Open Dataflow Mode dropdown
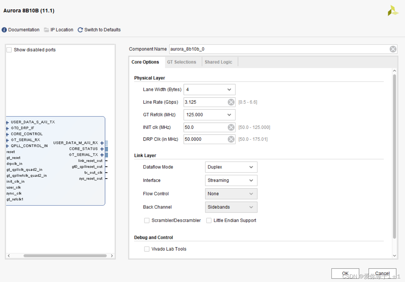Screen dimensions: 405x282 [x=231, y=167]
